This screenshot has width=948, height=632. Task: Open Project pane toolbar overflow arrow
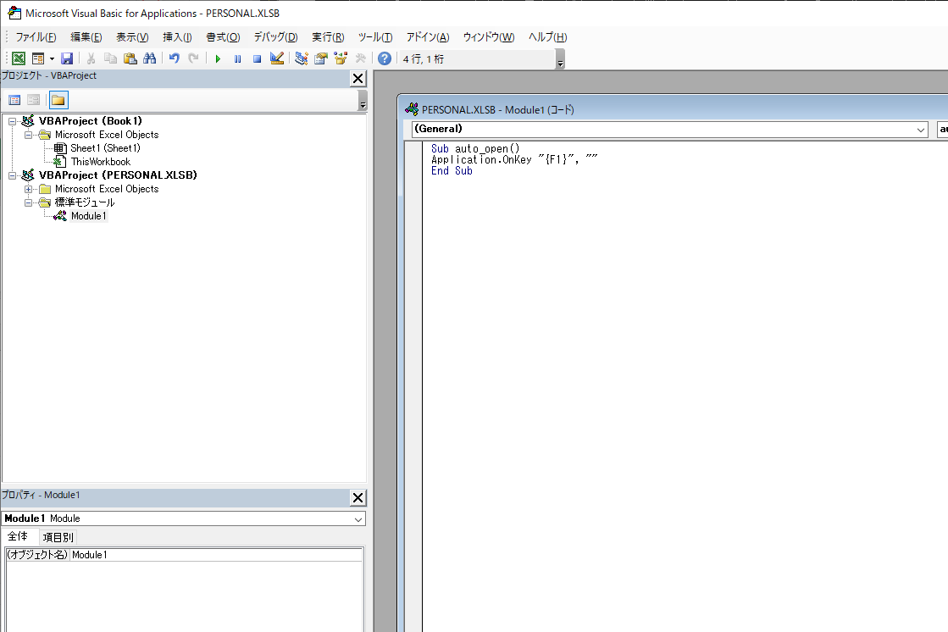click(x=363, y=101)
